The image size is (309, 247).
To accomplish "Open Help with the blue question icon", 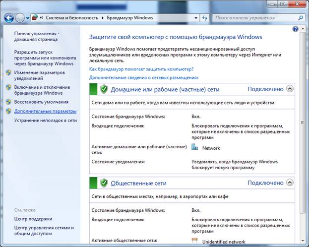I will point(296,29).
